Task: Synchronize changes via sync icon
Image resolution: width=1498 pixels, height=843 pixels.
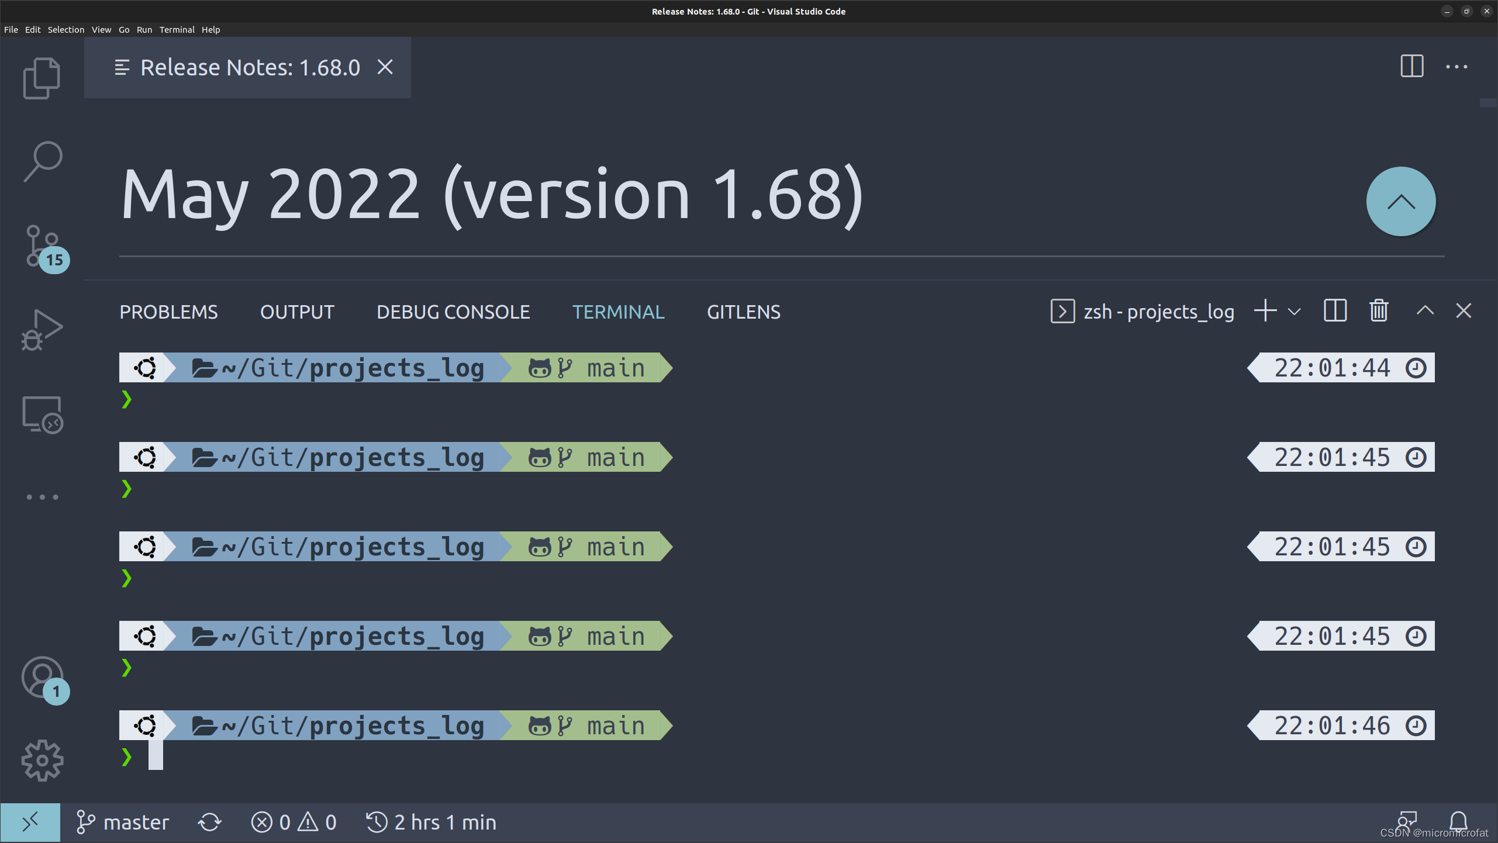Action: (209, 823)
